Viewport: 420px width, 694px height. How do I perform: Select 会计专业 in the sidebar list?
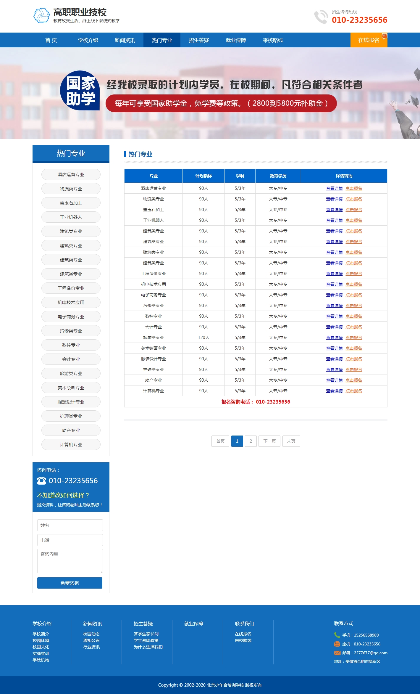71,359
